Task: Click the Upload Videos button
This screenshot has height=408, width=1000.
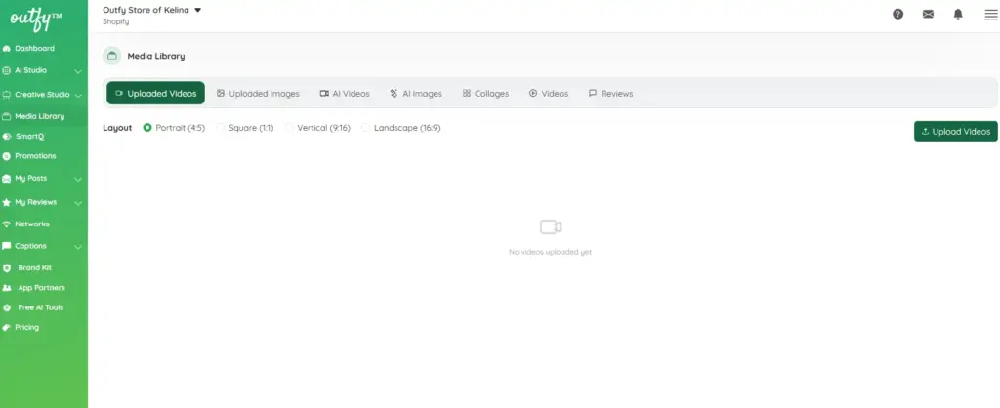Action: (x=955, y=132)
